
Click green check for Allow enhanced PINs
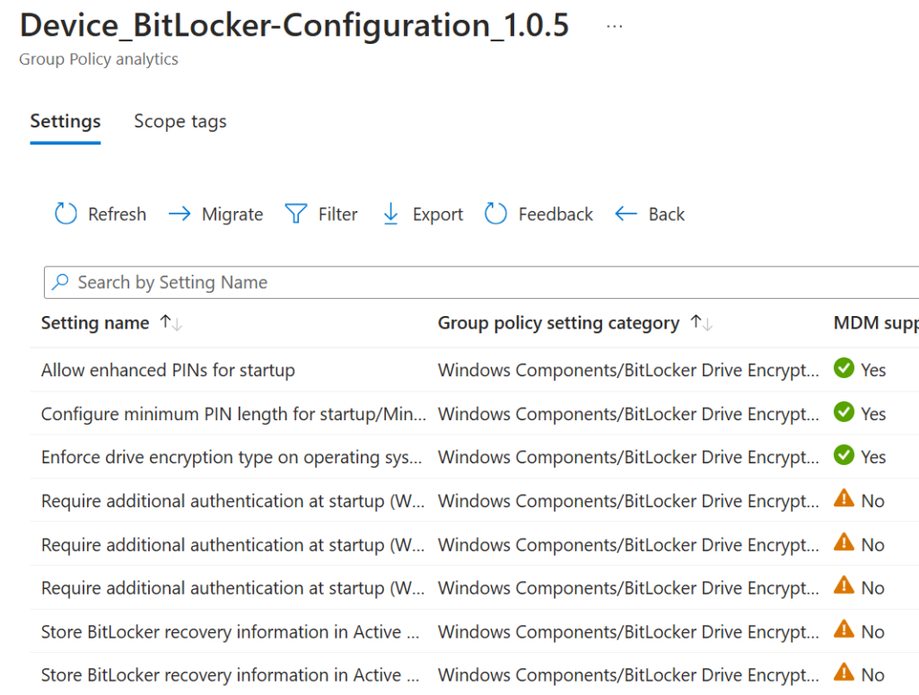(x=844, y=369)
